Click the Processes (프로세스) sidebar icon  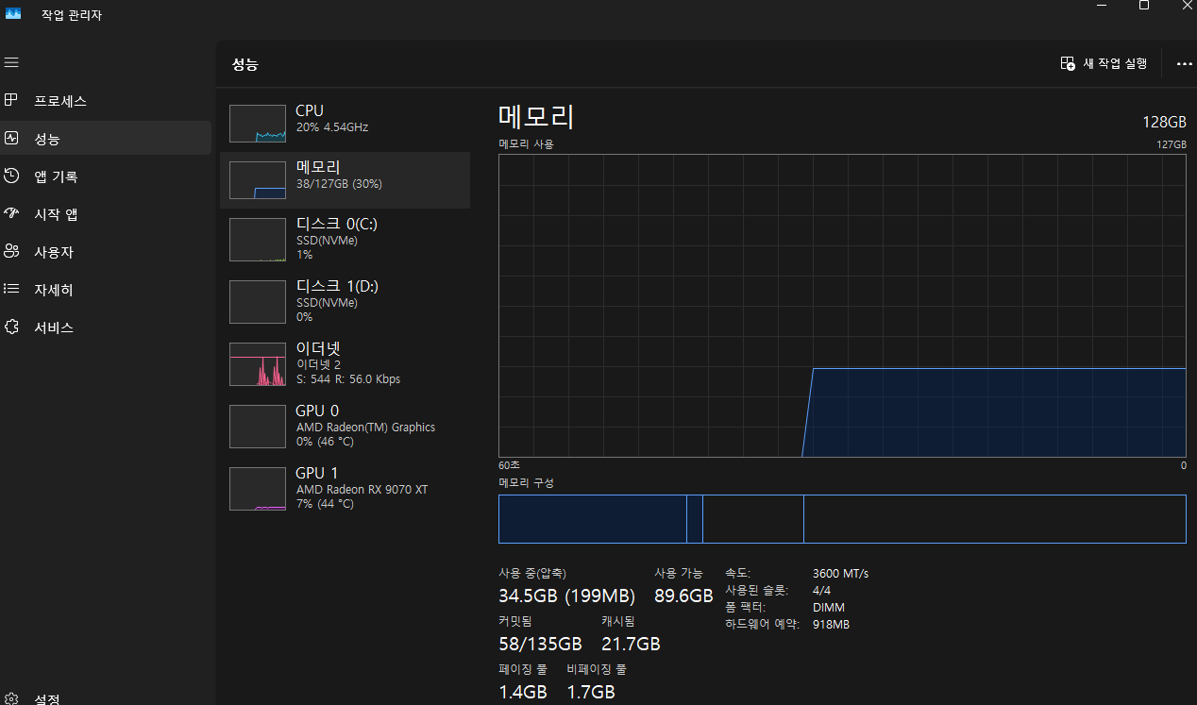point(11,100)
